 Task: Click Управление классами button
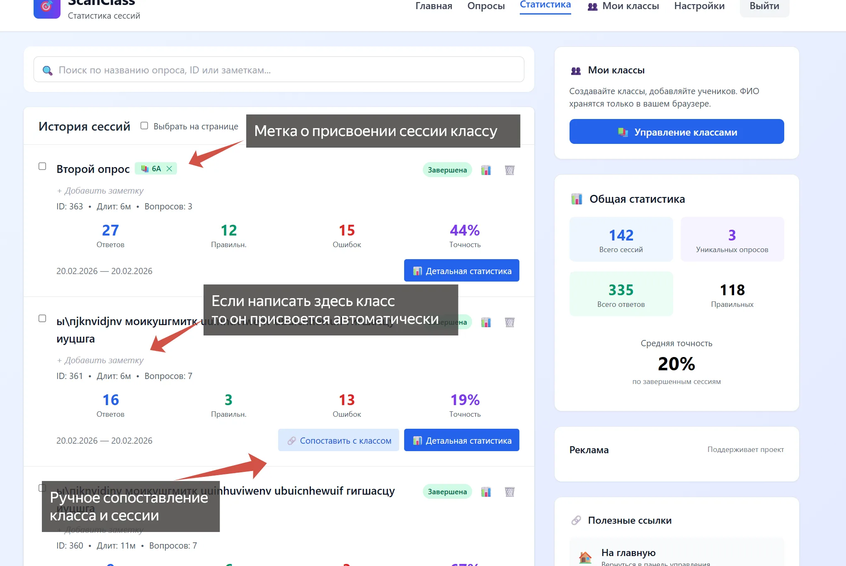tap(676, 132)
